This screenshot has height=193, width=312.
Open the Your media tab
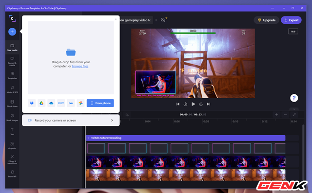point(12,48)
